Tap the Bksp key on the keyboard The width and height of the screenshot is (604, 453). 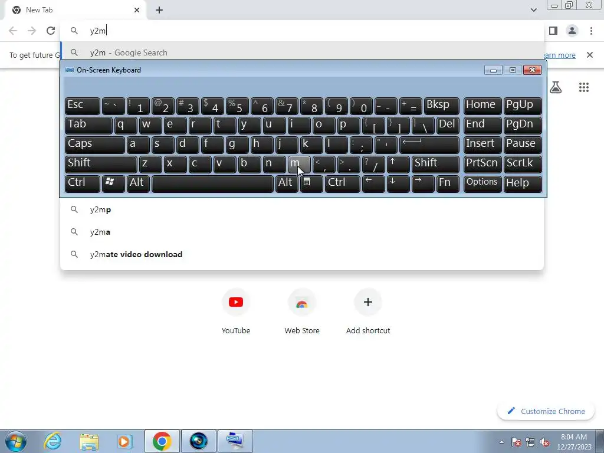[442, 106]
